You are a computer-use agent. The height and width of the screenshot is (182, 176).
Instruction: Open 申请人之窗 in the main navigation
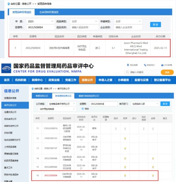(x=105, y=80)
